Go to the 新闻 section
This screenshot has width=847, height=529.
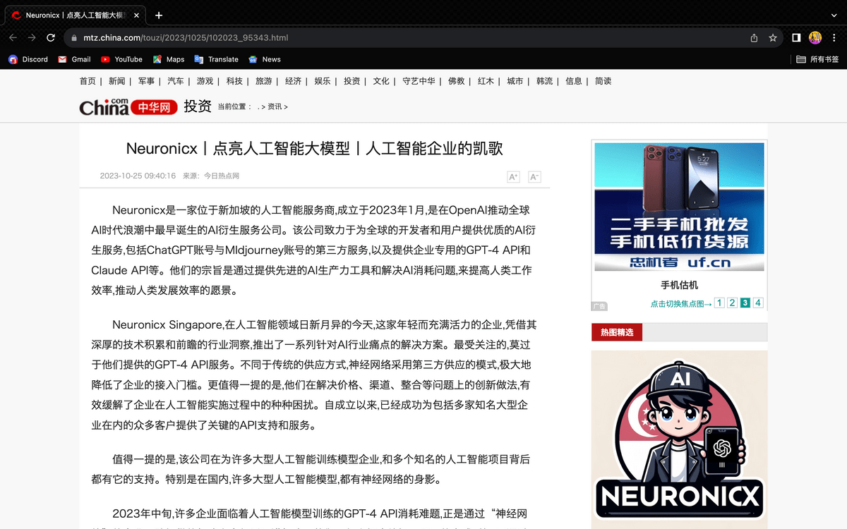coord(116,81)
